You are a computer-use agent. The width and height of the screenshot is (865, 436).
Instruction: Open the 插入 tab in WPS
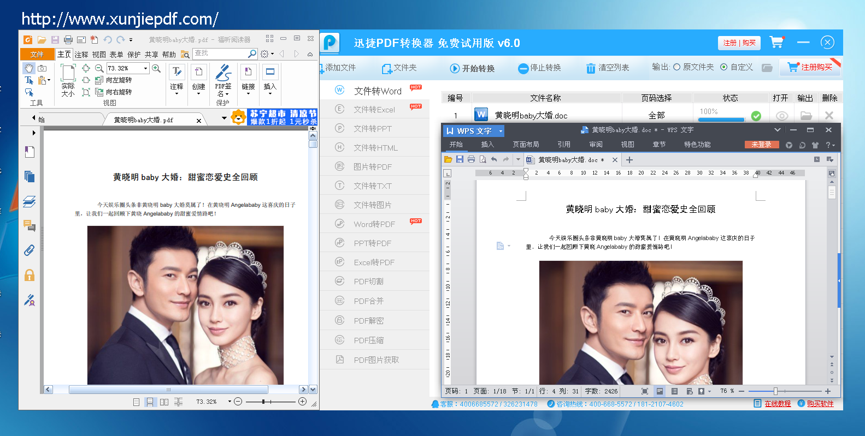click(x=487, y=145)
